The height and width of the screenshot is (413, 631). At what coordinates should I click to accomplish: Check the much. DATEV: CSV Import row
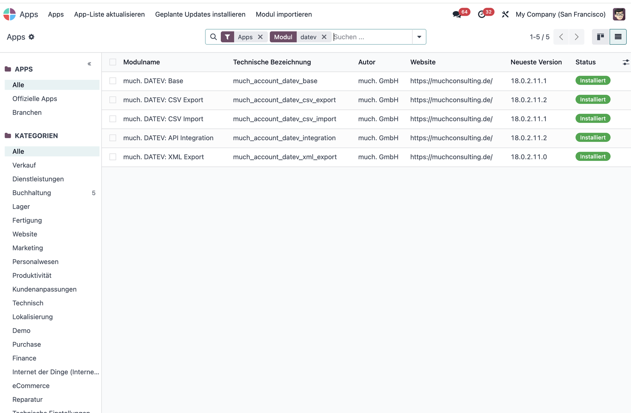[x=113, y=119]
